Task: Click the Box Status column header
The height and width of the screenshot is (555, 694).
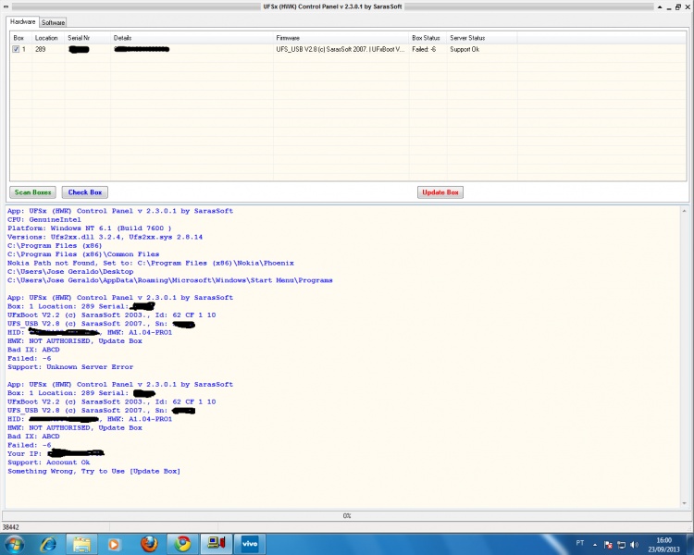Action: 428,38
